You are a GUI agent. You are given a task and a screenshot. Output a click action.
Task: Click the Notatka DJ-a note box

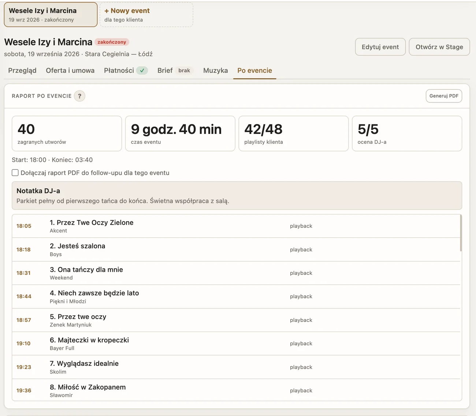tap(237, 196)
